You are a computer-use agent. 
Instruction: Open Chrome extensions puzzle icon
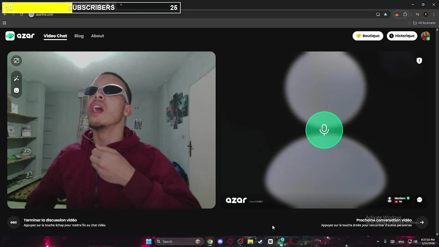pos(405,14)
